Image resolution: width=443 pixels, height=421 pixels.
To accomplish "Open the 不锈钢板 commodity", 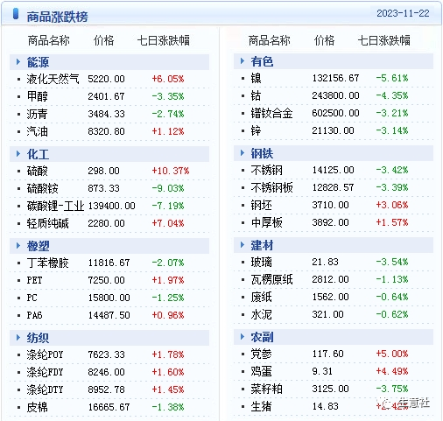I will point(271,187).
